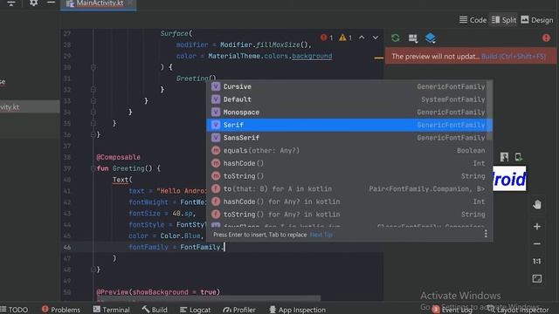Zoom out the preview with minus

(x=537, y=244)
